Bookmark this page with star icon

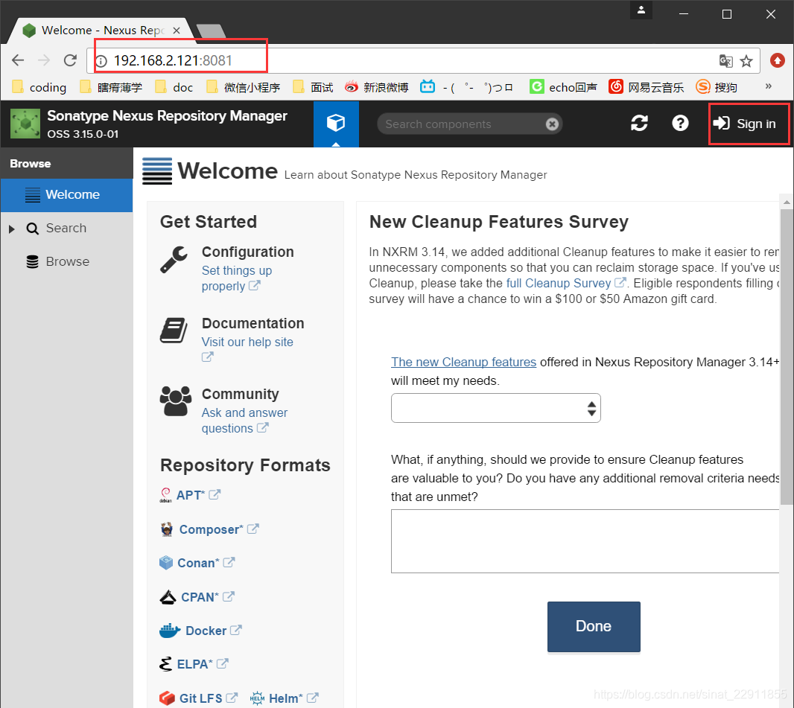point(746,61)
